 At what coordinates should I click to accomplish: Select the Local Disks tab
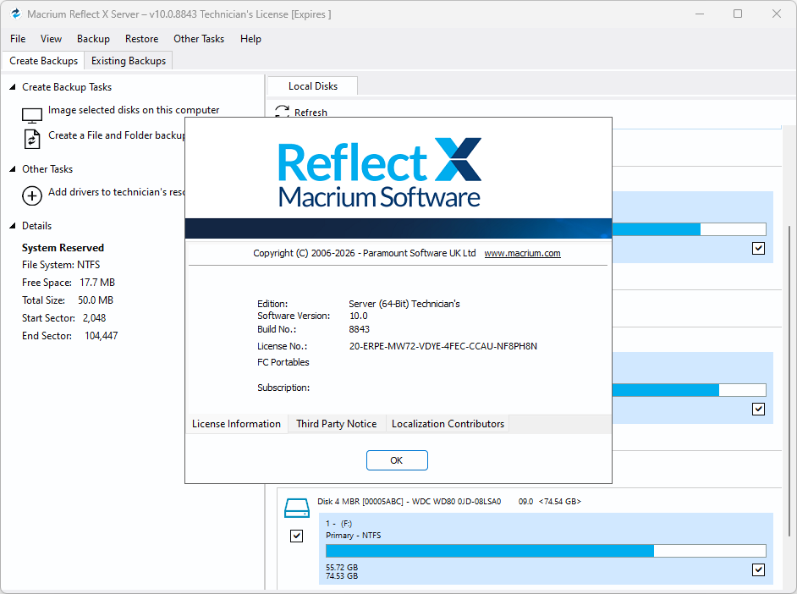(x=312, y=85)
